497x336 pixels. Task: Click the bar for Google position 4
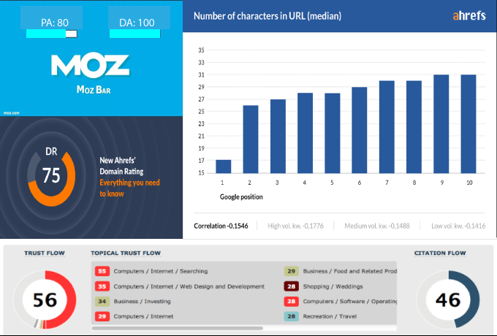click(305, 133)
